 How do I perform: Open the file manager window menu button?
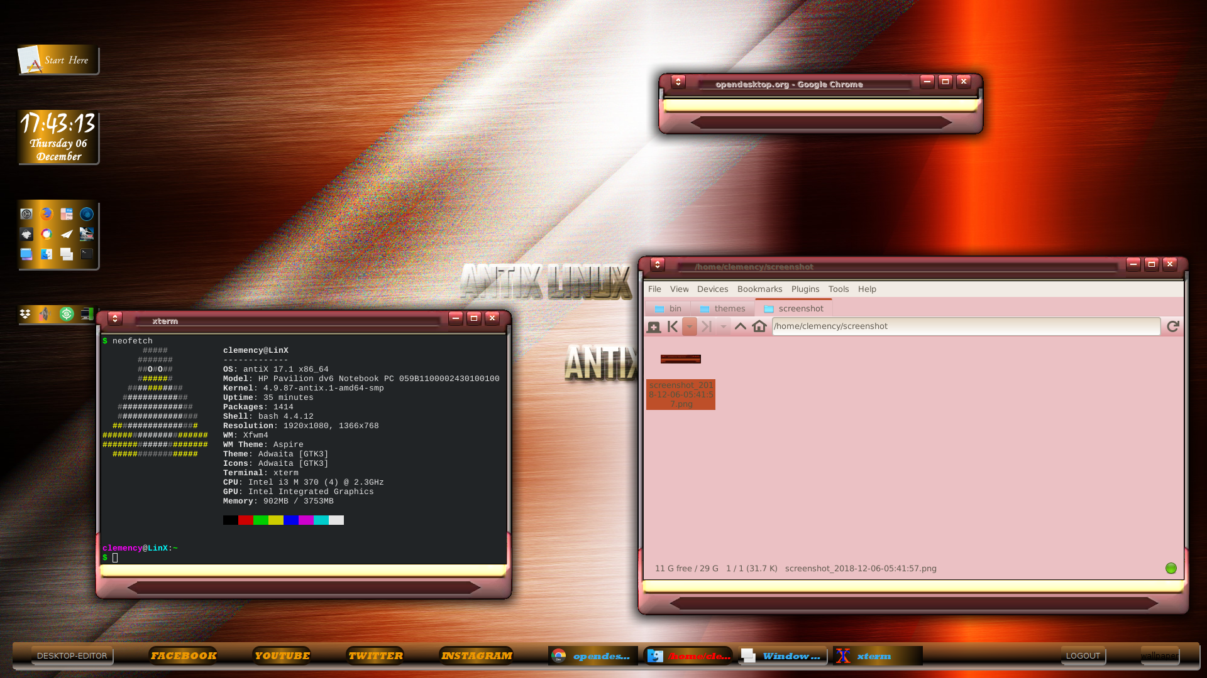(x=658, y=264)
